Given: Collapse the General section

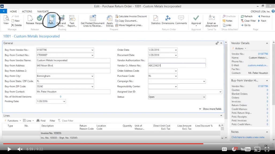Looking at the screenshot, I should 221,43.
